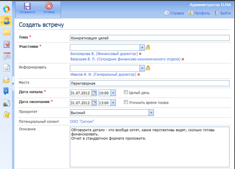Click user picker icon next to Участники
The height and width of the screenshot is (169, 235).
coord(148,47)
